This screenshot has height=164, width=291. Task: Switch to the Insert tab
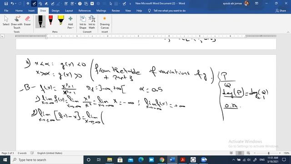pyautogui.click(x=31, y=11)
